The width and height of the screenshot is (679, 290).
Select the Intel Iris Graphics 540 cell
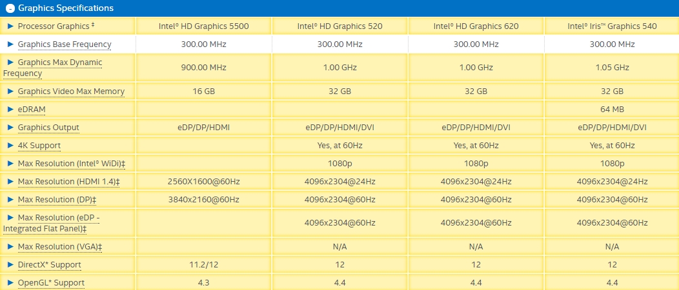coord(612,26)
